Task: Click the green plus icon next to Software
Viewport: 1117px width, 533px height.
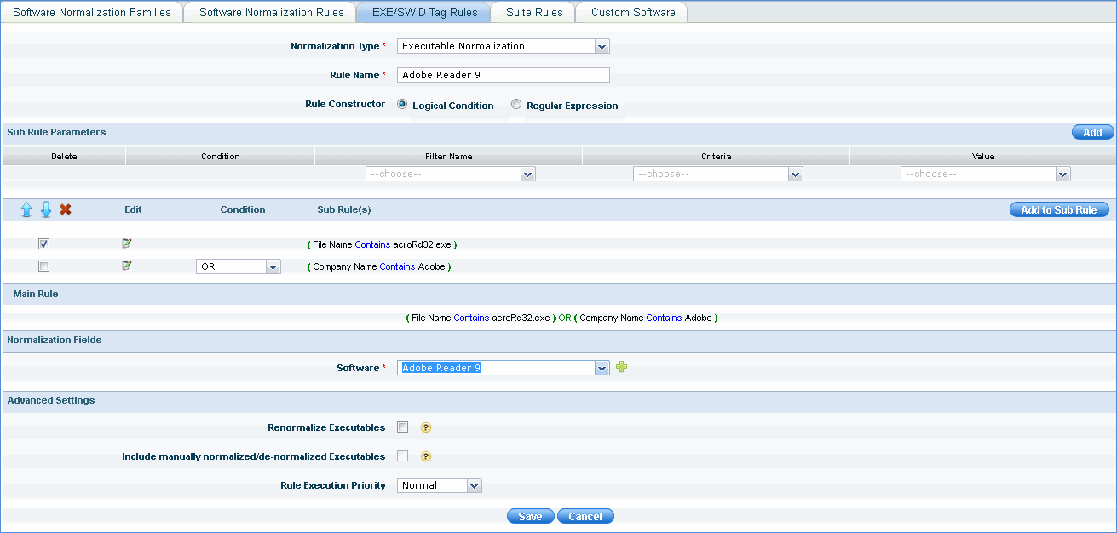Action: (621, 368)
